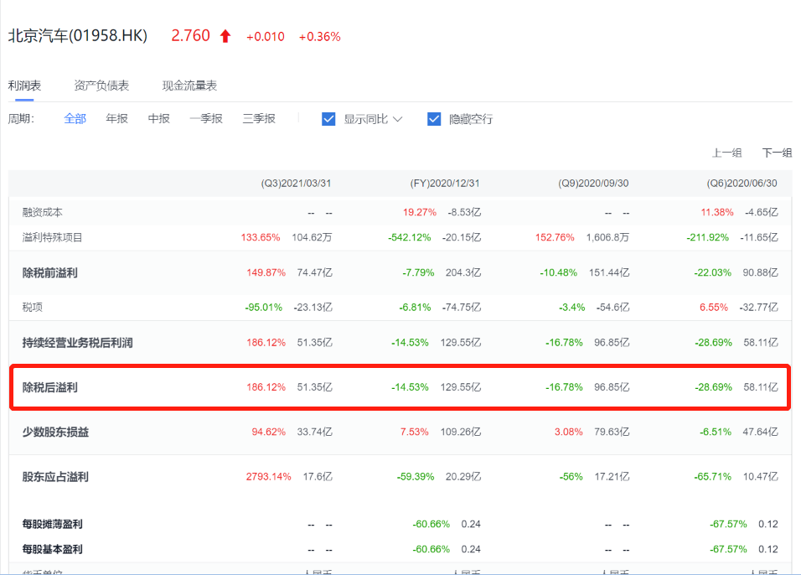Select the 除税后溢利 row label
This screenshot has width=801, height=575.
click(49, 387)
